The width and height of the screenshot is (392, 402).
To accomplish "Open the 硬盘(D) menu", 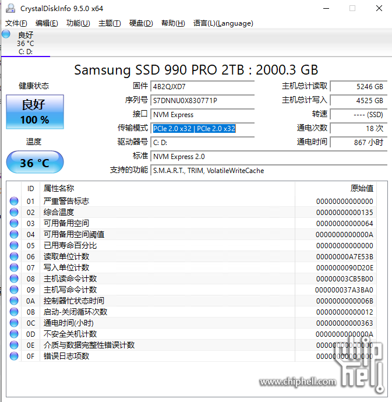I will [x=141, y=23].
